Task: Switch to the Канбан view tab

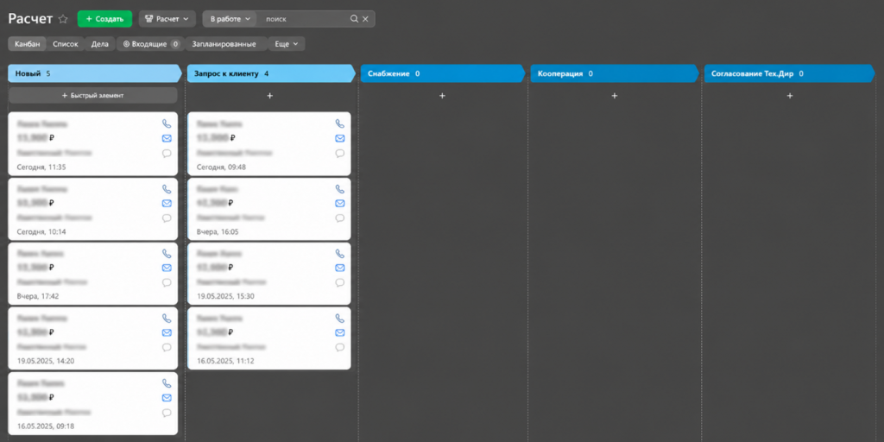Action: coord(28,44)
